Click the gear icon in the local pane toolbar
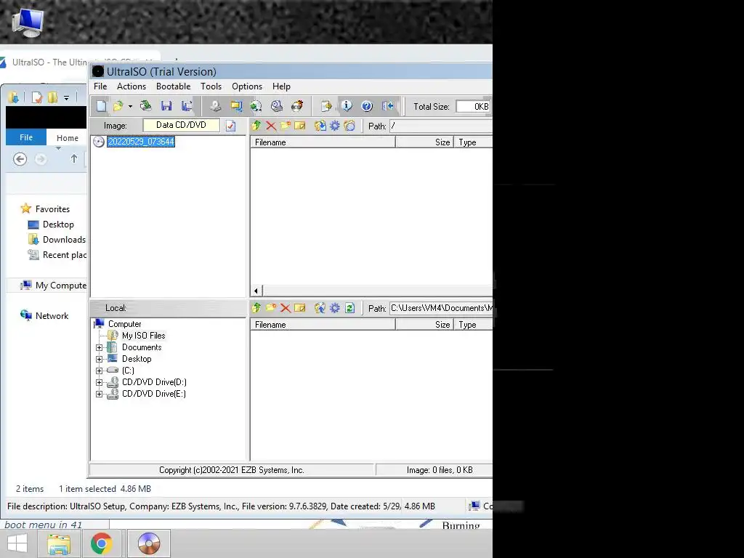Image resolution: width=744 pixels, height=558 pixels. [x=335, y=308]
